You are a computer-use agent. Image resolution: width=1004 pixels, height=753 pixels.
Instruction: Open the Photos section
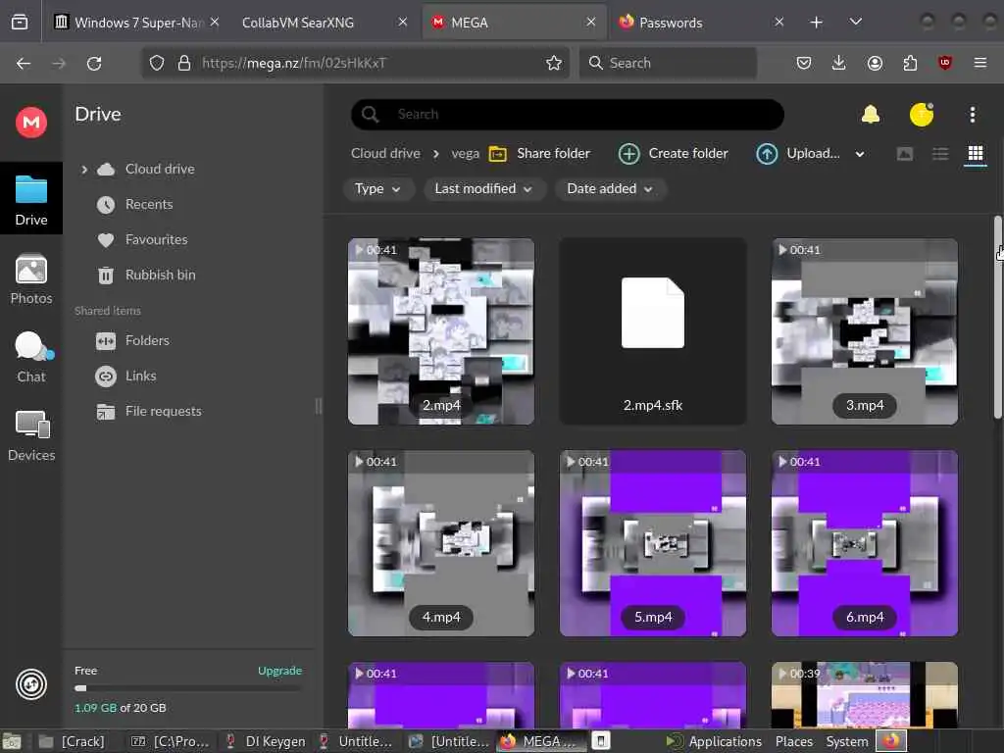pyautogui.click(x=30, y=279)
